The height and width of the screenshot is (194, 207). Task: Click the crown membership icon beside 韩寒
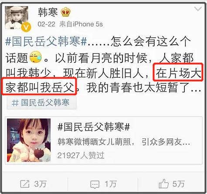pyautogui.click(x=66, y=12)
